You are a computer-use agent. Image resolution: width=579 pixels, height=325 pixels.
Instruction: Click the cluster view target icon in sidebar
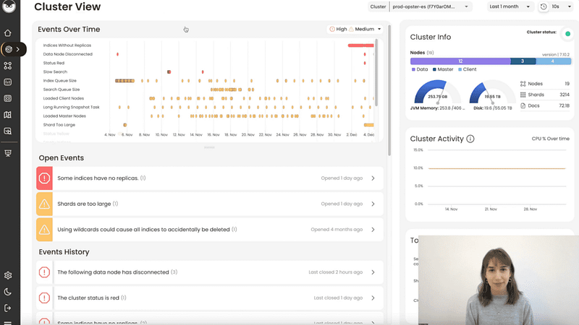tap(9, 49)
